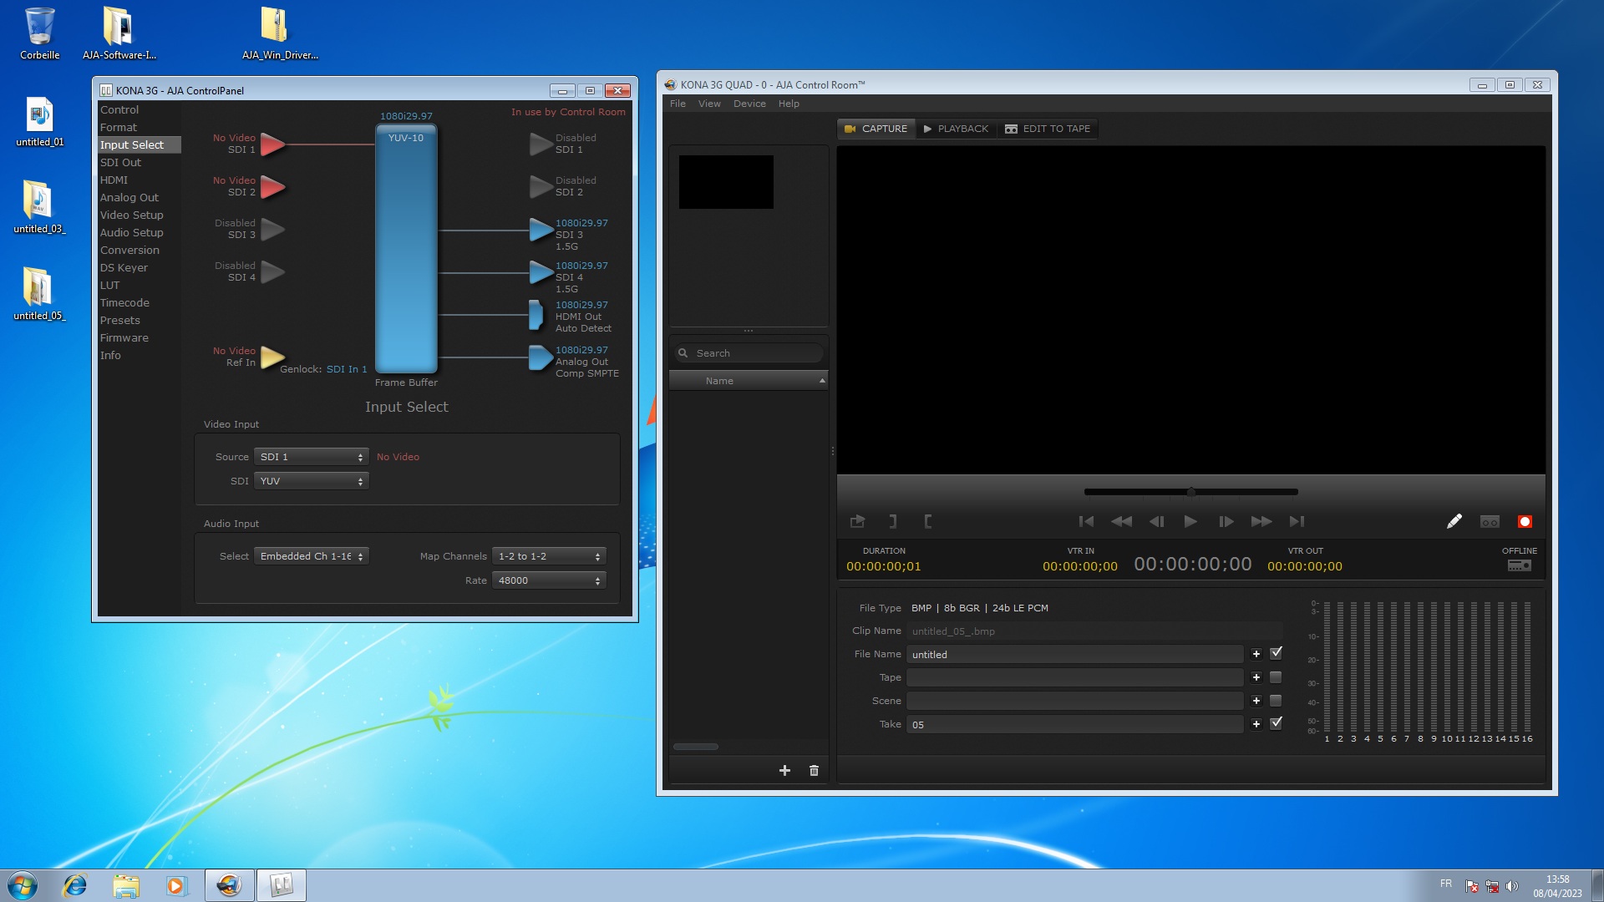This screenshot has width=1604, height=902.
Task: Click the red record button
Action: (1525, 522)
